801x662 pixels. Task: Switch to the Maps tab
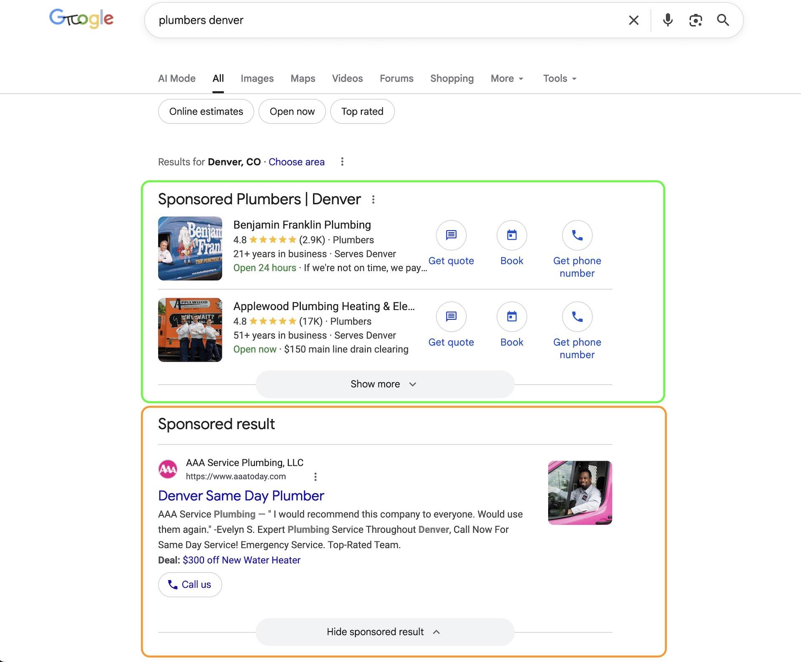tap(303, 78)
